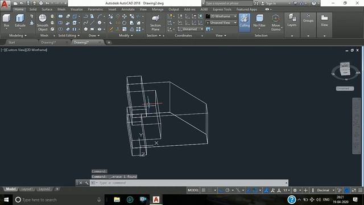The height and width of the screenshot is (205, 364).
Task: Open Windows Start menu
Action: (x=6, y=200)
